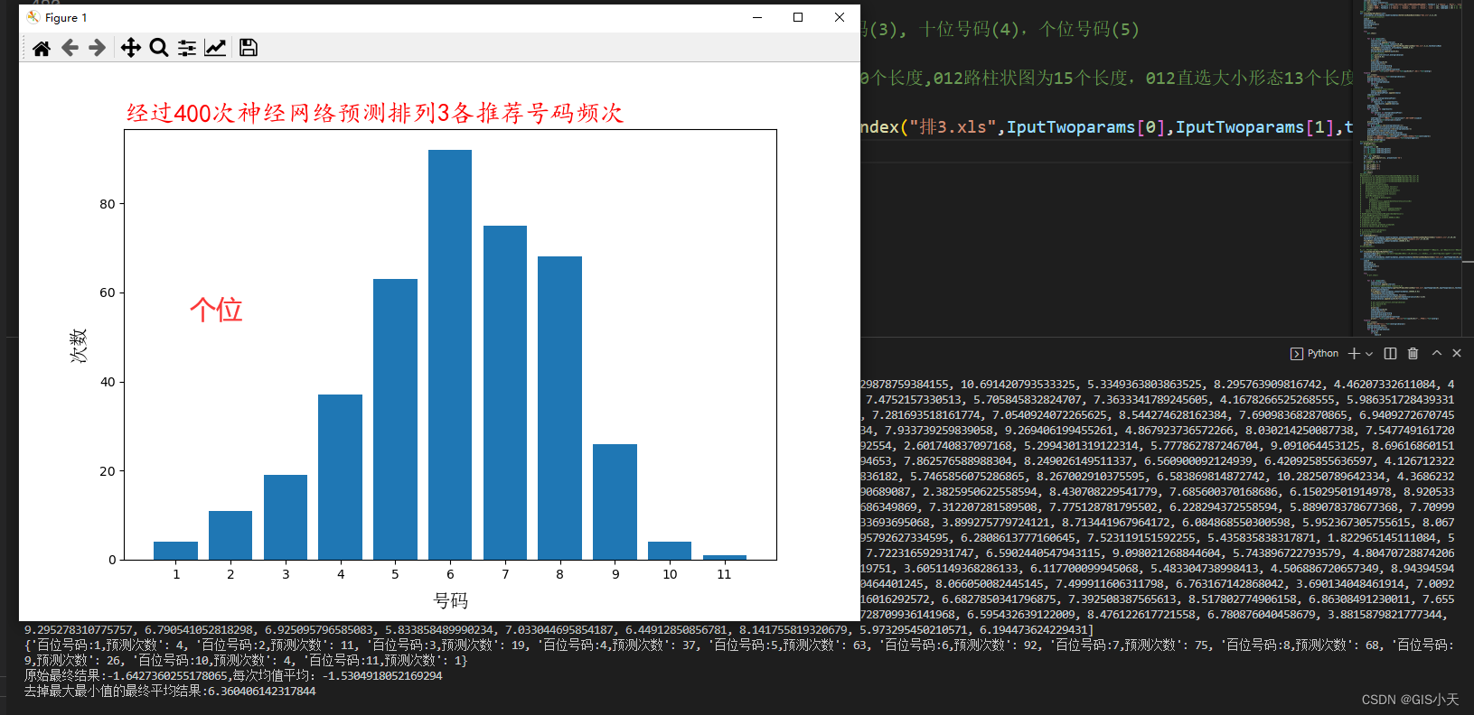Maximize the Figure 1 window
Image resolution: width=1474 pixels, height=715 pixels.
(798, 17)
